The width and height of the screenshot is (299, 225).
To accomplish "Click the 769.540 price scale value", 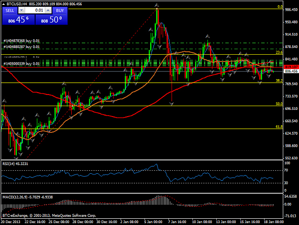I will (291, 84).
